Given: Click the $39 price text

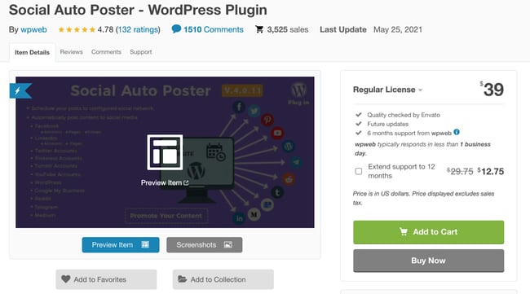Looking at the screenshot, I should pos(492,90).
